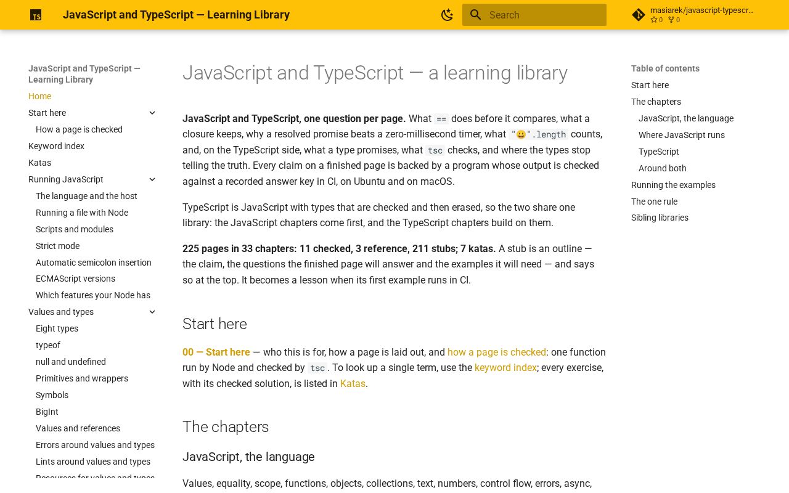Open Values and references page
The width and height of the screenshot is (789, 493).
78,428
